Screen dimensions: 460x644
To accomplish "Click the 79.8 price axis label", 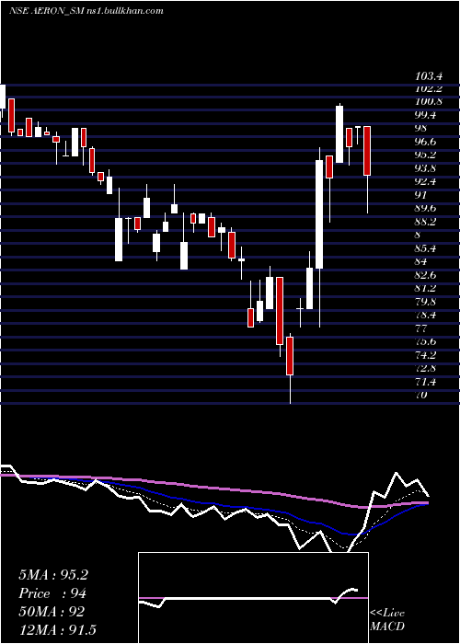I will [426, 302].
